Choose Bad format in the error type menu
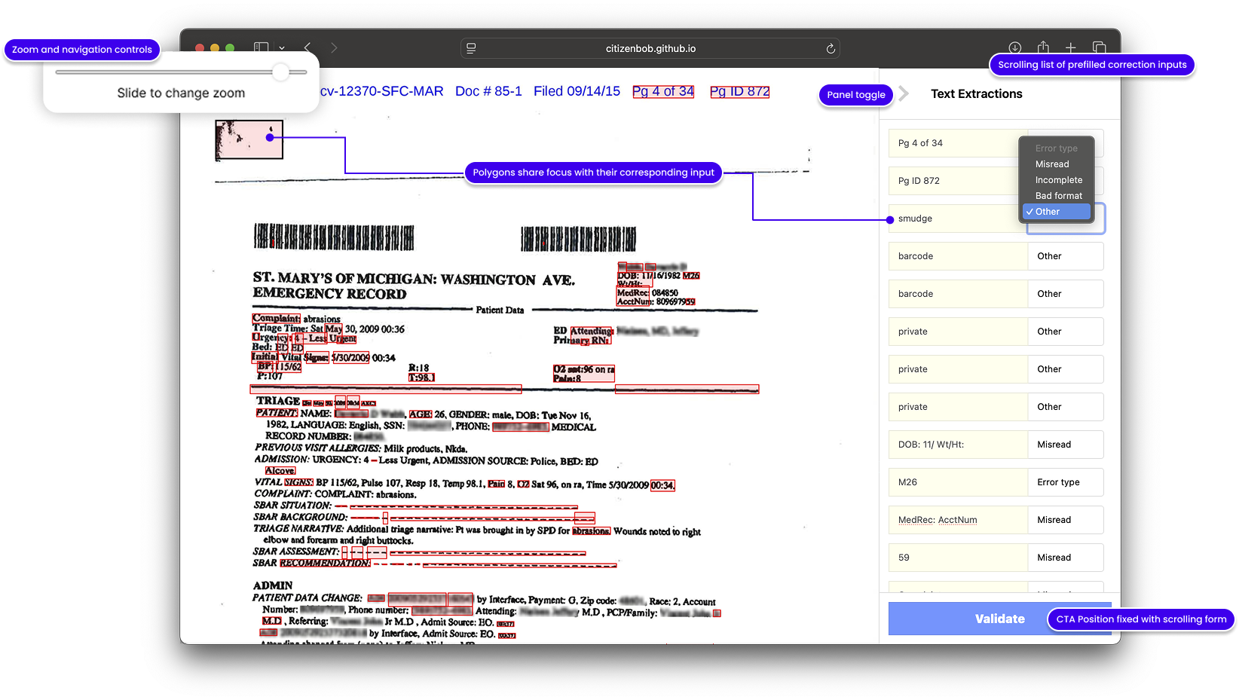Image resolution: width=1239 pixels, height=700 pixels. [1058, 196]
